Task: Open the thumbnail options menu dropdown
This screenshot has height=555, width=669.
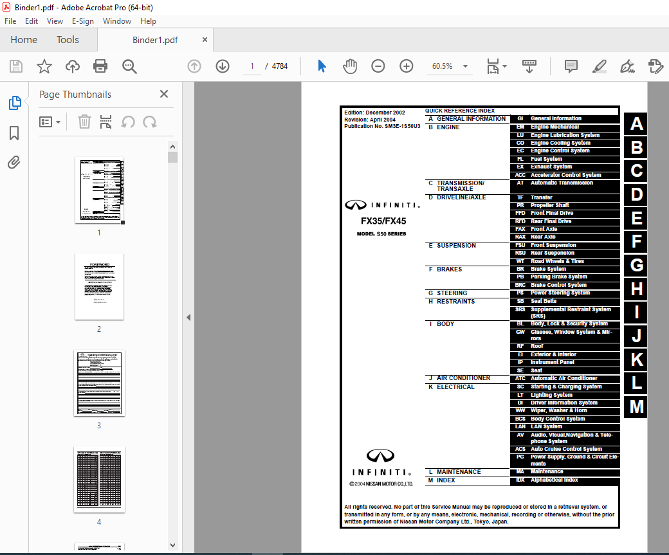Action: (x=50, y=122)
